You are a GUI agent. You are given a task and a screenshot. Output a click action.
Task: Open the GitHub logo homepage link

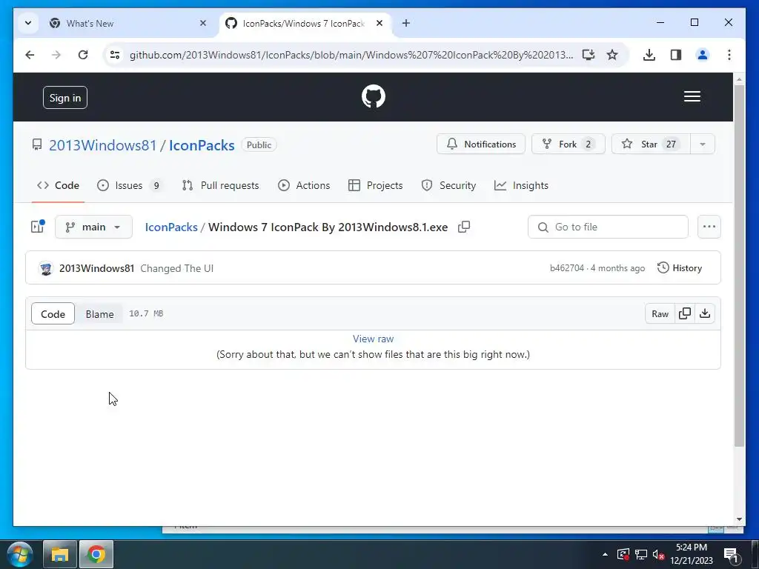click(x=374, y=96)
